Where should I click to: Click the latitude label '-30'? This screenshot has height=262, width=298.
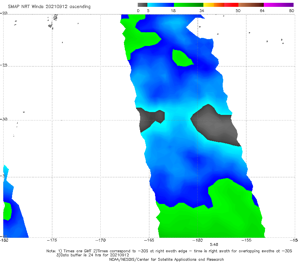click(4, 119)
